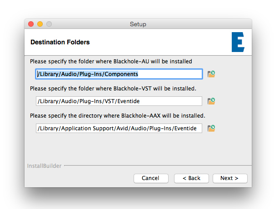
Task: Click the Blackhole-AAX directory instruction label
Action: 118,115
